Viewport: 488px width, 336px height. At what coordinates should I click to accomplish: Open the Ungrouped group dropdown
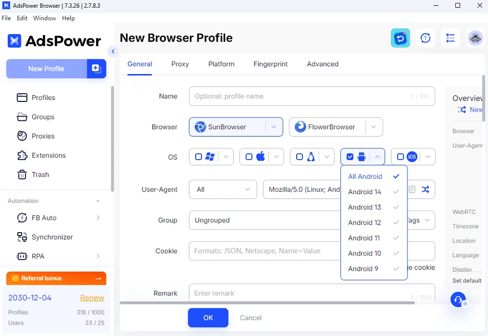(264, 220)
